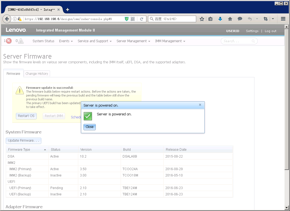This screenshot has width=290, height=211.
Task: Open the Firefox hamburger menu
Action: click(x=283, y=19)
